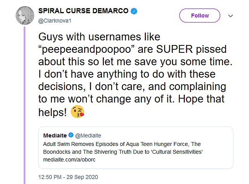This screenshot has height=184, width=249.
Task: Click Mediaite's verified checkmark badge
Action: pyautogui.click(x=71, y=135)
